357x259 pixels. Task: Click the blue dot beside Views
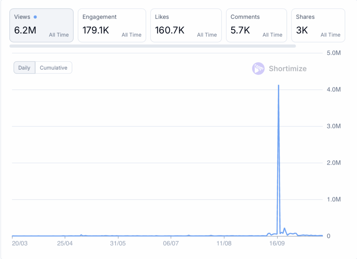click(x=35, y=17)
